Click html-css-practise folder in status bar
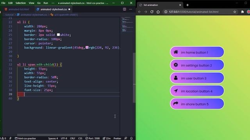The width and height of the screenshot is (250, 140). (x=25, y=138)
